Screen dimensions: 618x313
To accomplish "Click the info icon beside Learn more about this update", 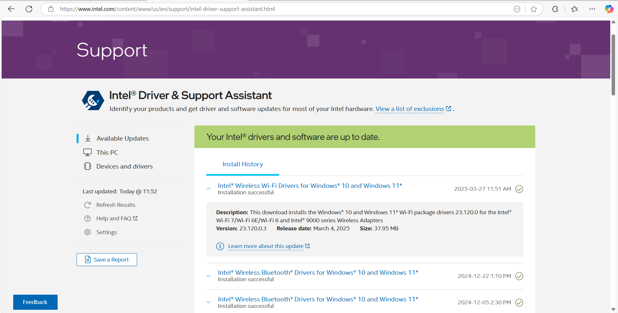I will point(220,246).
